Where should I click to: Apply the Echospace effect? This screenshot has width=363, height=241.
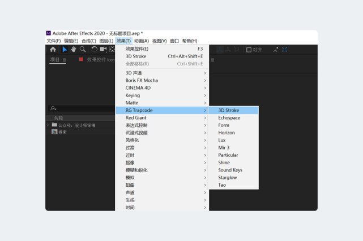(x=233, y=117)
